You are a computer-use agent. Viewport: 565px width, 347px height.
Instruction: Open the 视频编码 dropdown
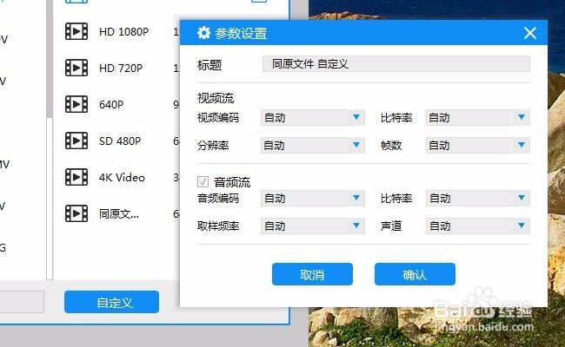pyautogui.click(x=312, y=118)
